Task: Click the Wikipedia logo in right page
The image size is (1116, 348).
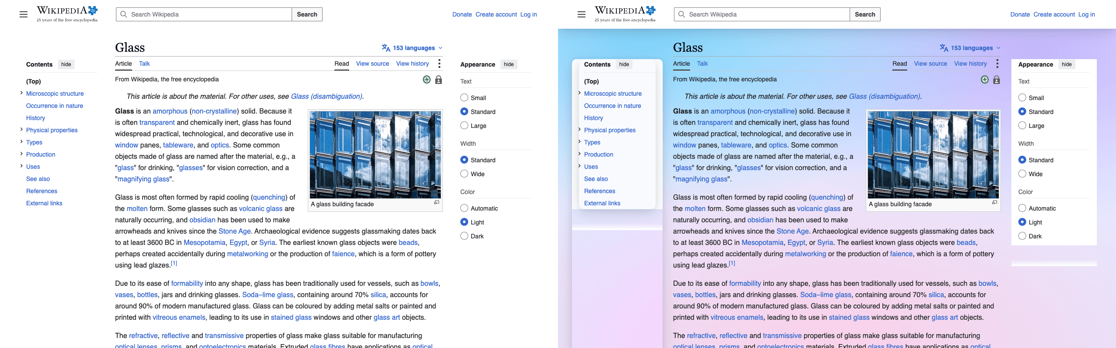Action: tap(625, 14)
